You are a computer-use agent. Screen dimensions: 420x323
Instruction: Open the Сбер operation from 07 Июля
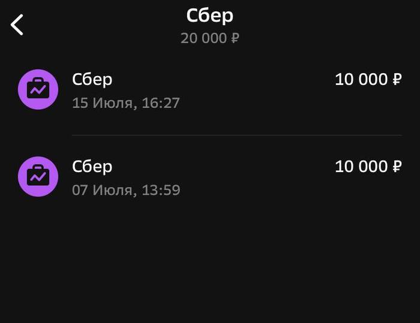210,177
